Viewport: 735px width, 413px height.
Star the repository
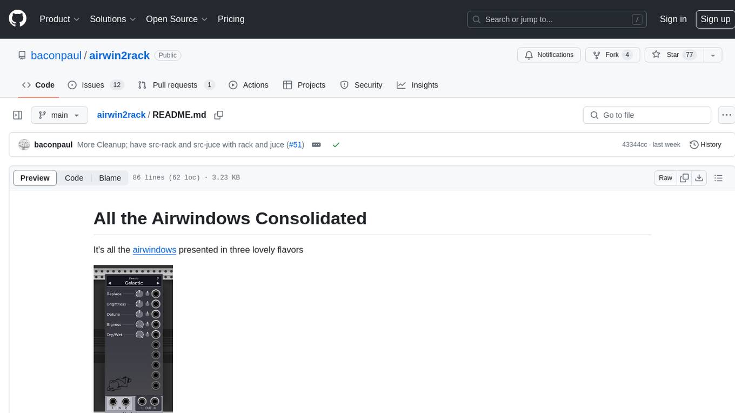[674, 55]
